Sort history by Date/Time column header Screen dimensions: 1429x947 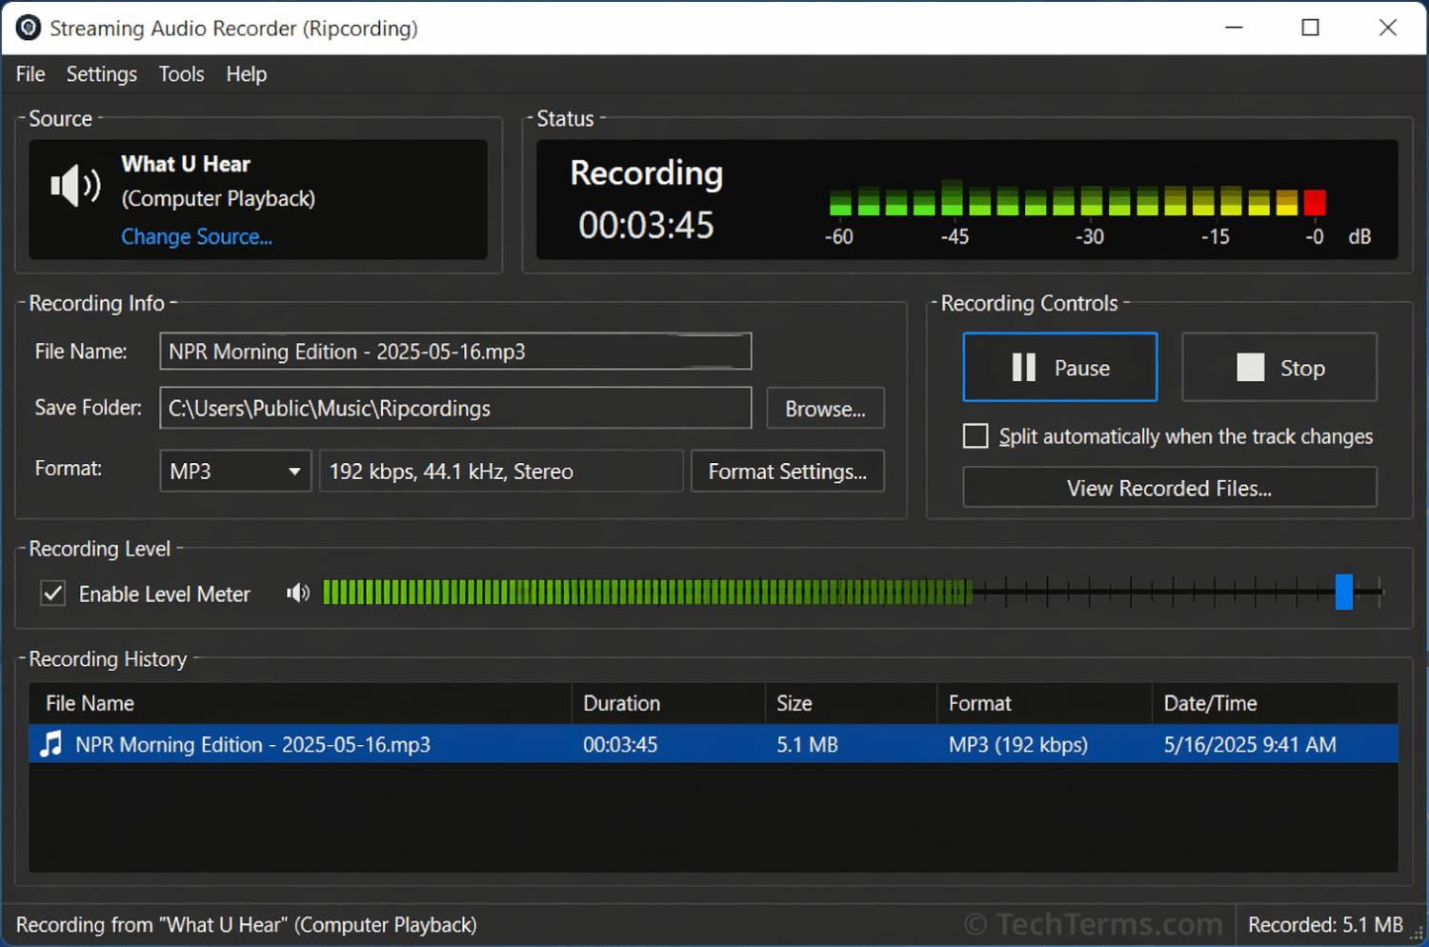[1275, 703]
